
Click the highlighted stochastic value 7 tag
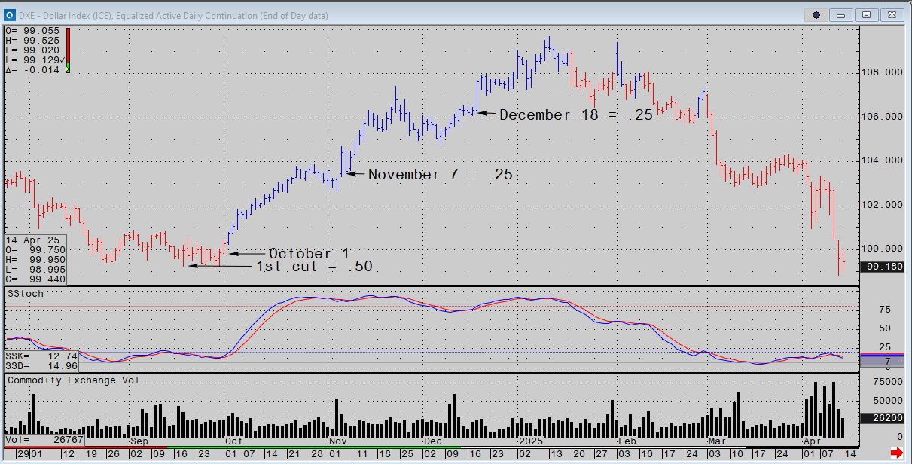point(881,361)
